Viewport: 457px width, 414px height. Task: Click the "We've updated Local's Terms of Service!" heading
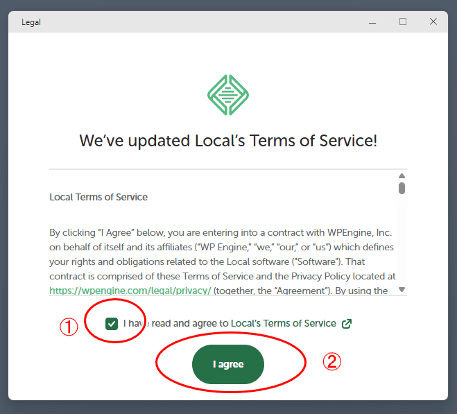[228, 141]
